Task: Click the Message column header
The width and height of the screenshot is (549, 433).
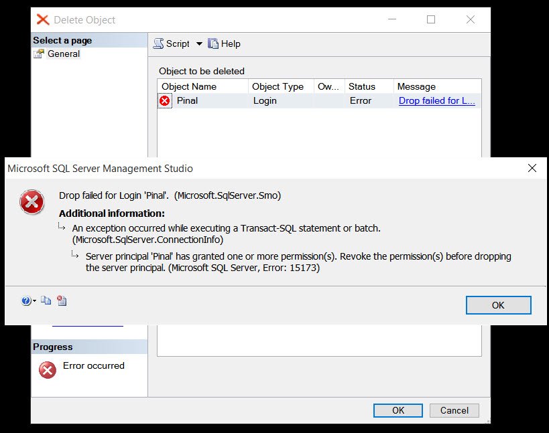Action: point(437,86)
